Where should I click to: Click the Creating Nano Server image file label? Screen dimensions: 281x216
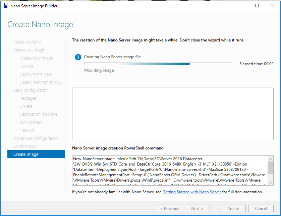pos(112,57)
